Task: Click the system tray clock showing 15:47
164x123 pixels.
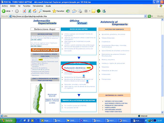Action: click(x=160, y=121)
